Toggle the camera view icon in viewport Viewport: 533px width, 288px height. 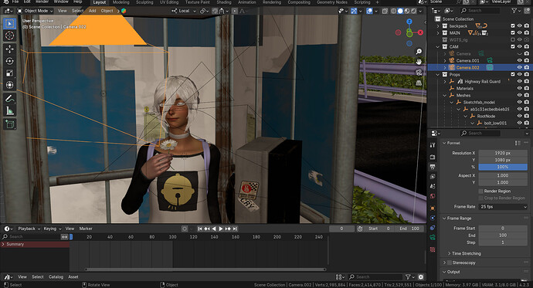(x=419, y=73)
